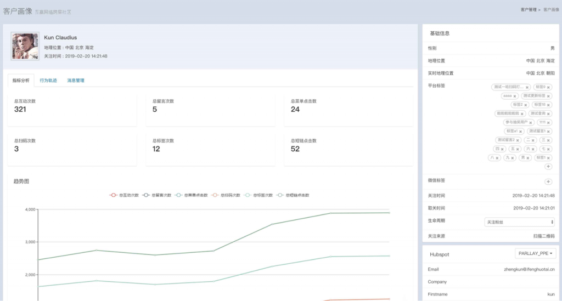This screenshot has height=301, width=562.
Task: Go to 客户管理 in the breadcrumb
Action: (x=529, y=10)
